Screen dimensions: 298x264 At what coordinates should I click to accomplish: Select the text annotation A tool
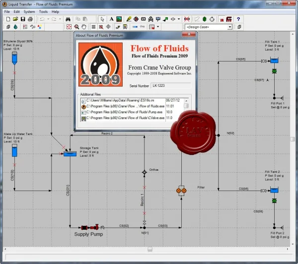111,19
